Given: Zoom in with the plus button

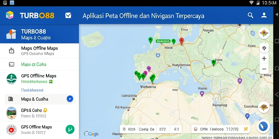Looking at the screenshot, I should pyautogui.click(x=264, y=59).
